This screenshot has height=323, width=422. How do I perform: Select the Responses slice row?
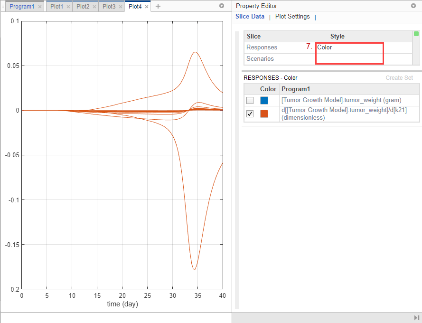coord(328,47)
